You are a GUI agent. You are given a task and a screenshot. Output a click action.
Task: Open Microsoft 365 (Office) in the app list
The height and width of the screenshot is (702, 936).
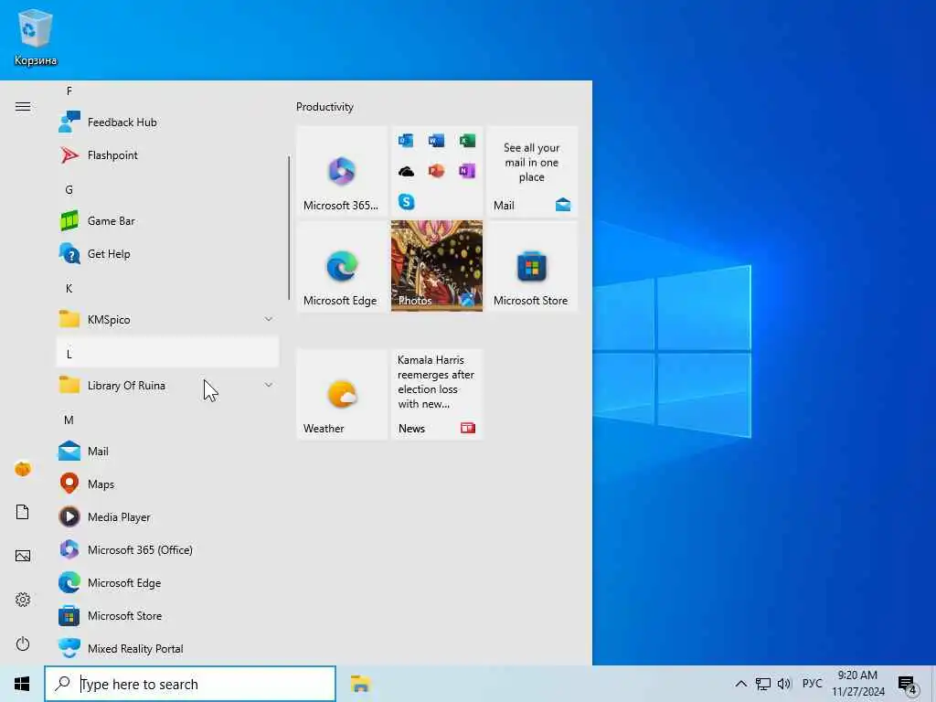click(167, 549)
